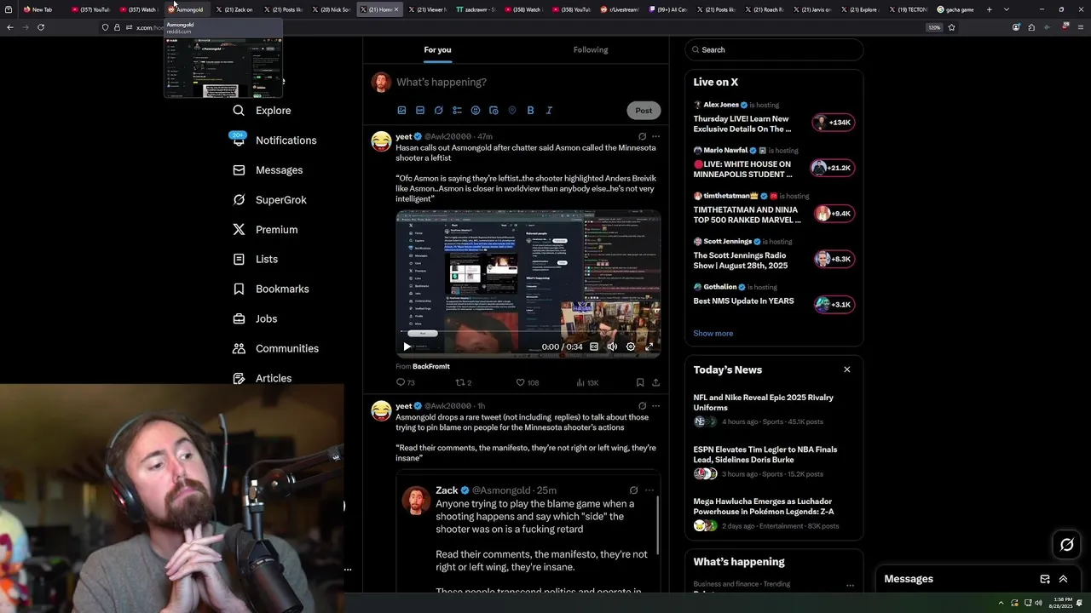The width and height of the screenshot is (1091, 613).
Task: Toggle bold formatting in composer
Action: [530, 111]
